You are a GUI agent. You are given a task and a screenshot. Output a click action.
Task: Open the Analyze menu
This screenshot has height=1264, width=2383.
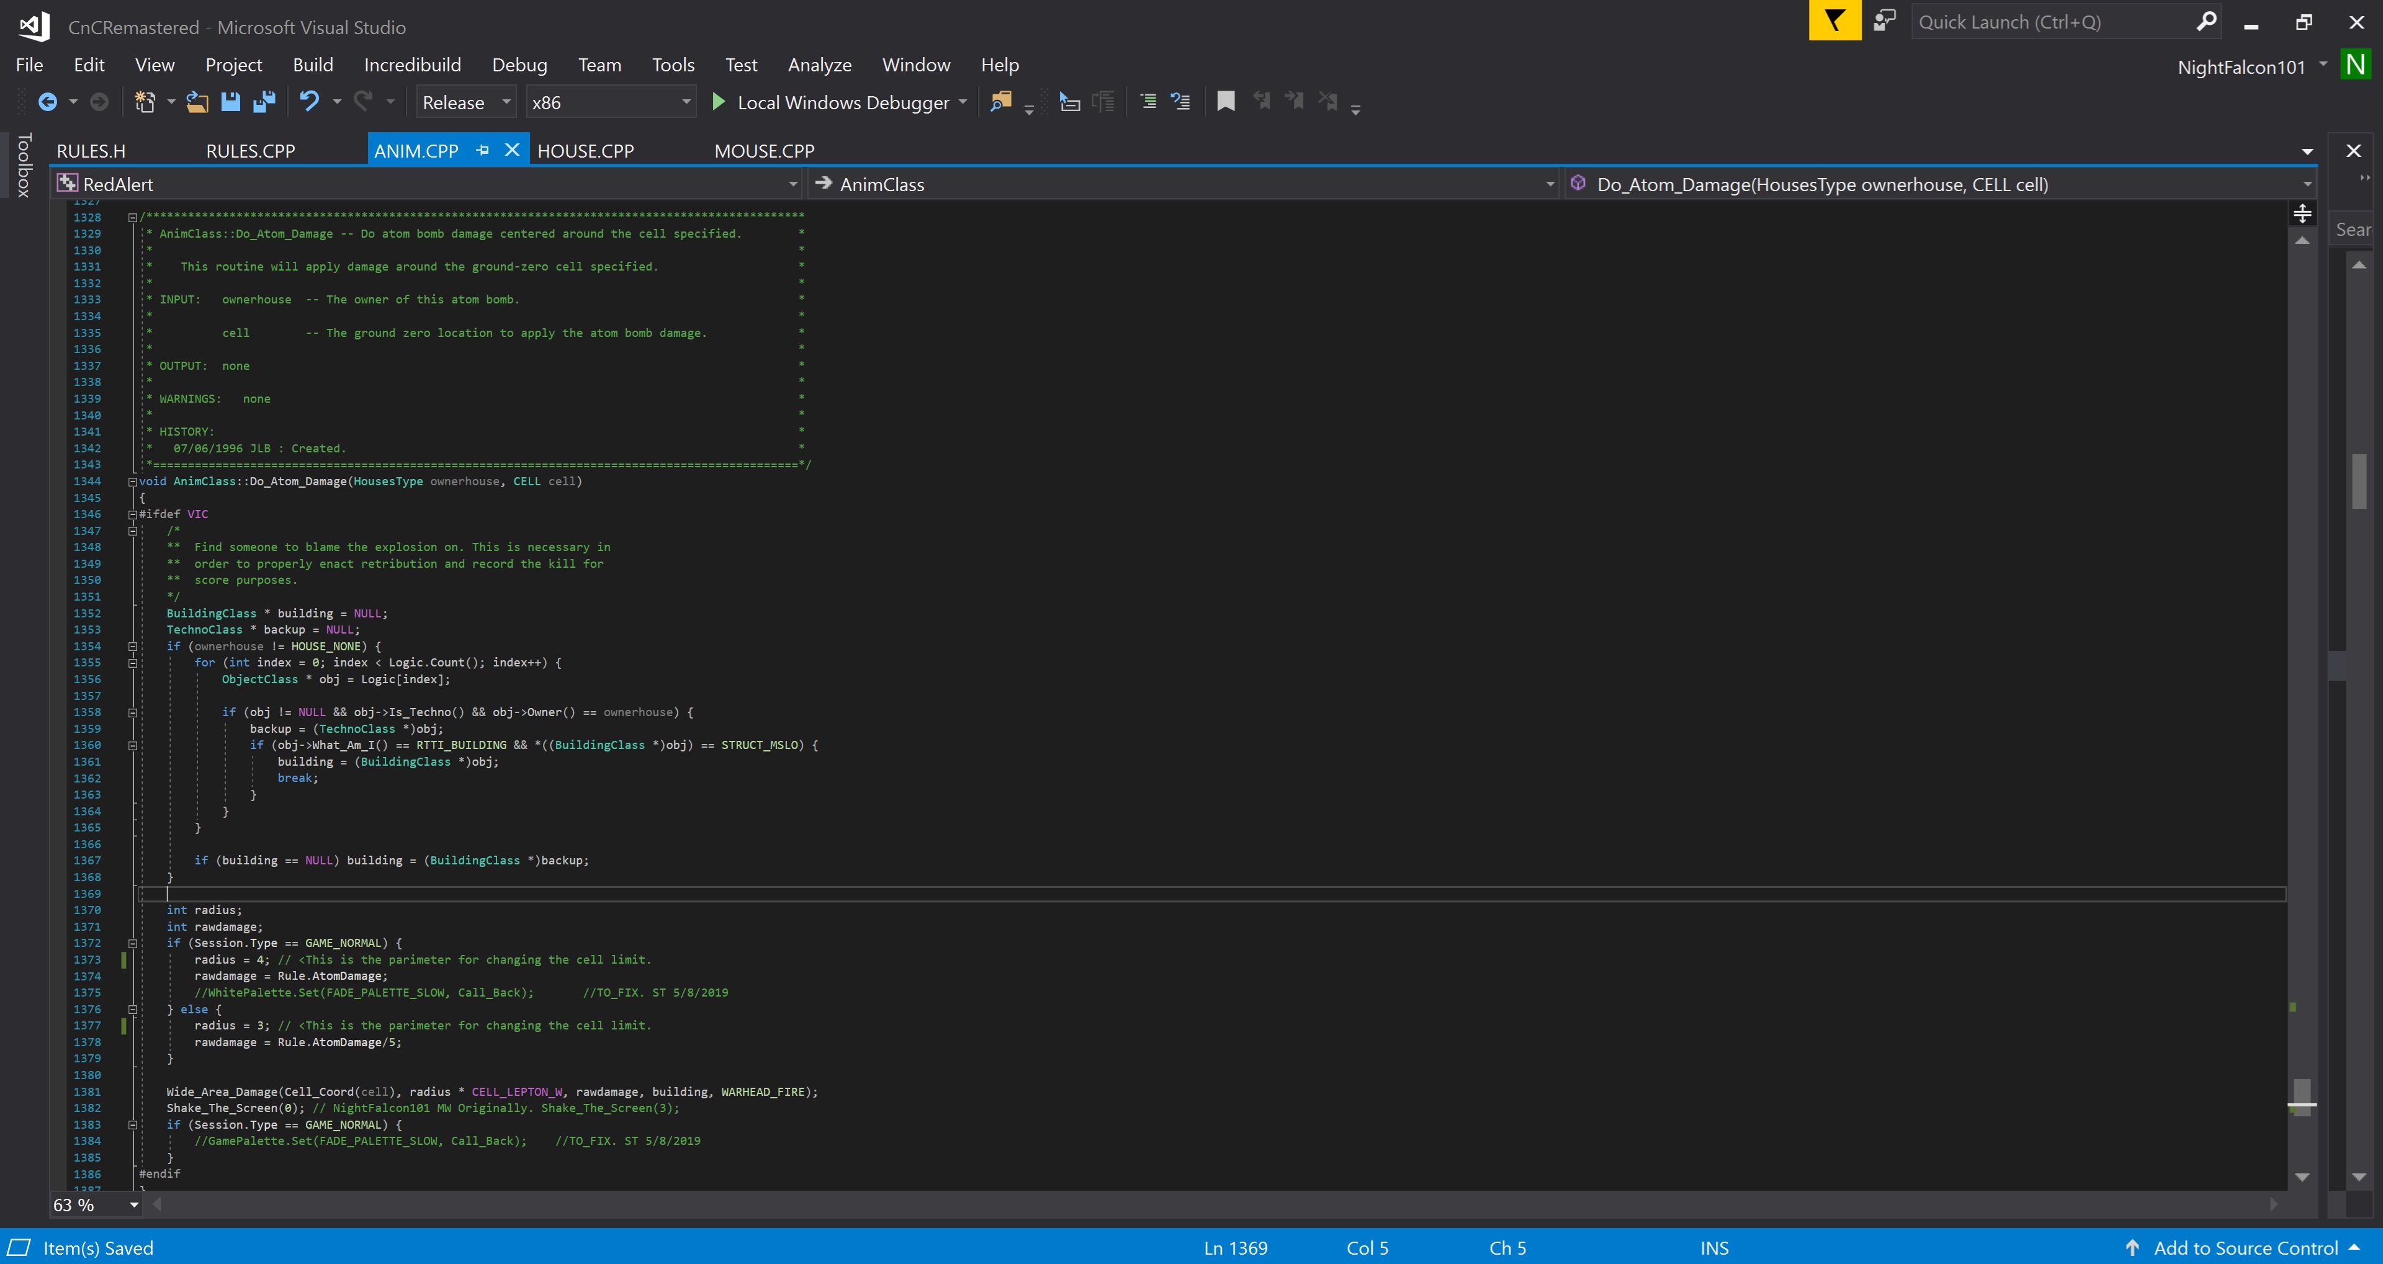point(820,65)
